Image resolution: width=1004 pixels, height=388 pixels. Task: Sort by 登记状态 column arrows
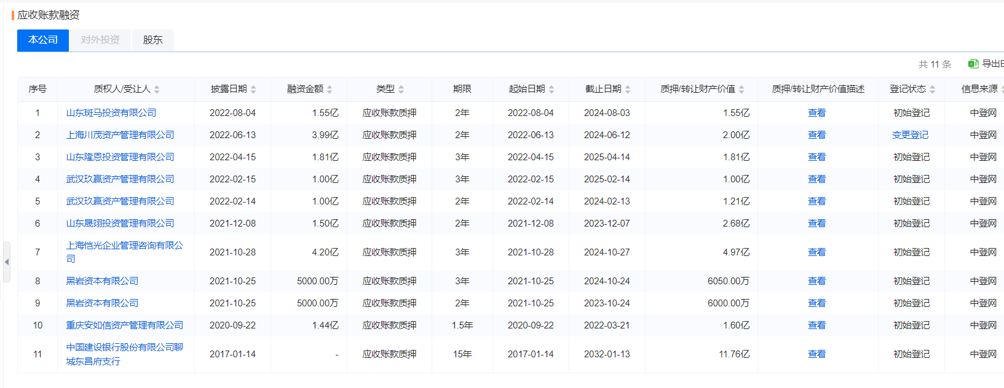(x=932, y=90)
